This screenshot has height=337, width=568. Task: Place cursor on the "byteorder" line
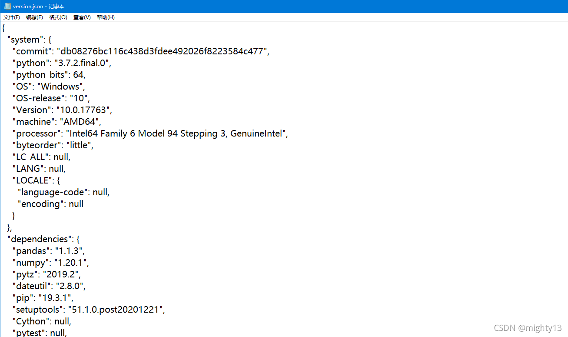pos(53,145)
